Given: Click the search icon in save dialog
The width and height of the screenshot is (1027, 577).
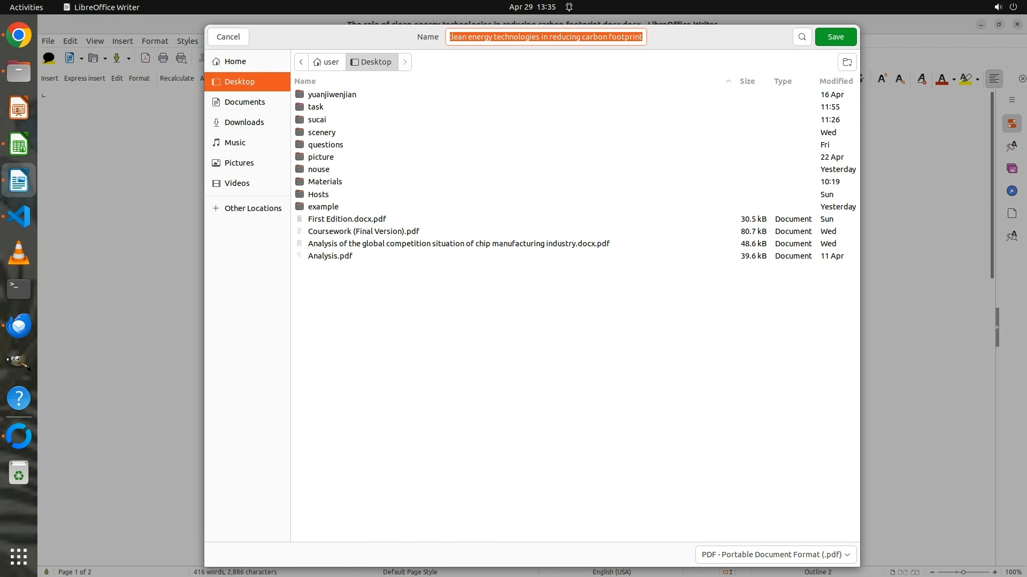Looking at the screenshot, I should 802,37.
